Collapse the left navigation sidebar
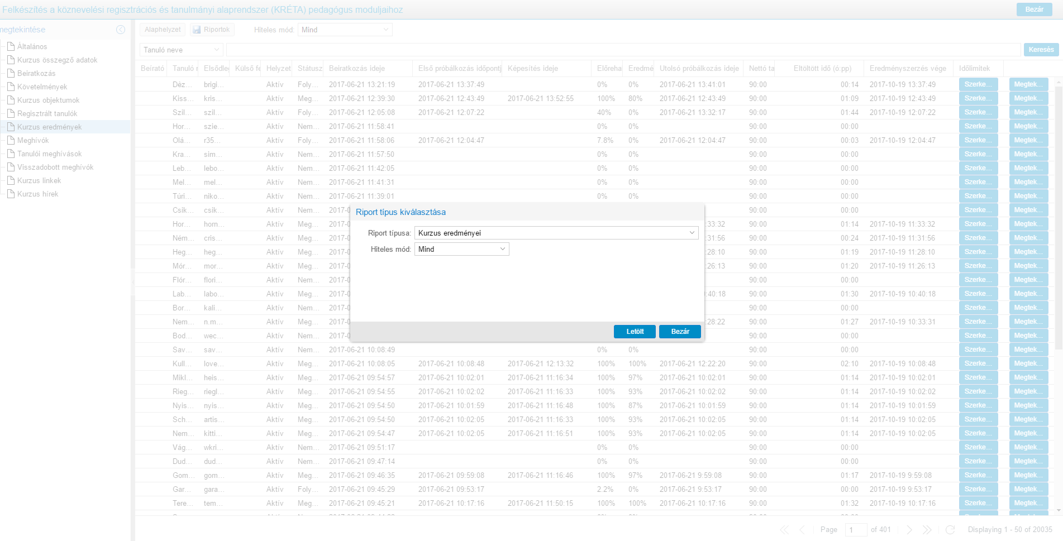 click(x=120, y=30)
